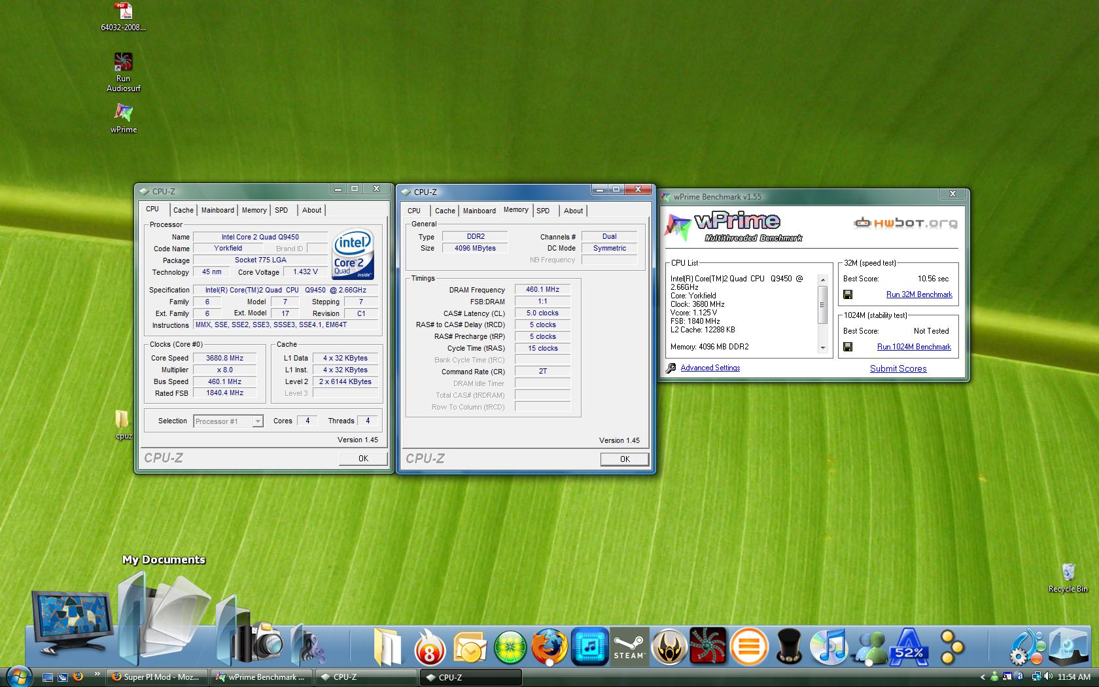Screen dimensions: 1099x687
Task: Click the hwbot.org logo
Action: pos(905,222)
